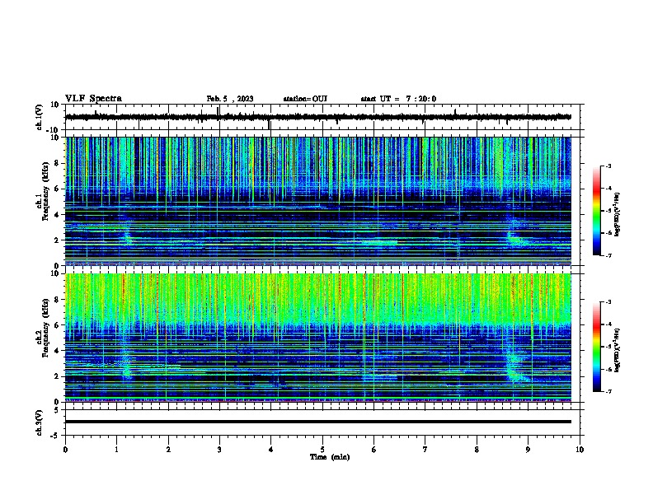
Task: Click the ch.2 "Frequency (kHz)" axis label
Action: (45, 328)
